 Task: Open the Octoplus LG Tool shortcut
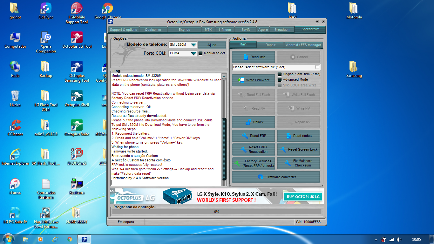click(x=77, y=40)
